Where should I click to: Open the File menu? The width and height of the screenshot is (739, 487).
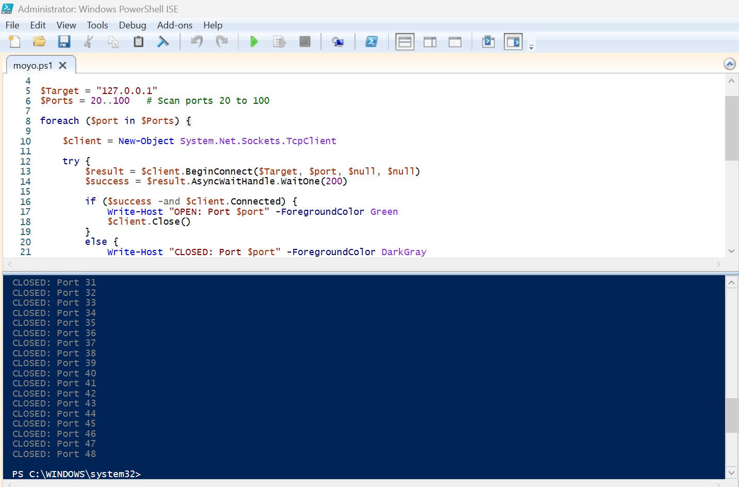click(x=12, y=25)
